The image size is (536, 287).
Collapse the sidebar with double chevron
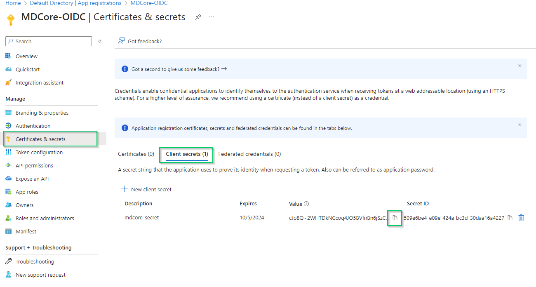100,41
